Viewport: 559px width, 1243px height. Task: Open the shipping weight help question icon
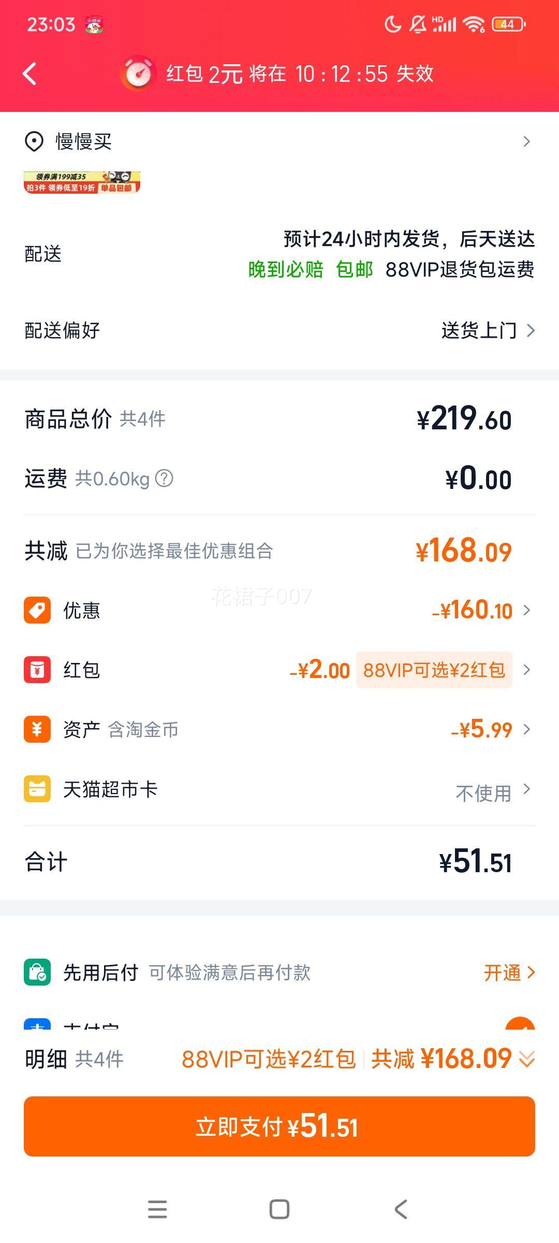pyautogui.click(x=164, y=478)
